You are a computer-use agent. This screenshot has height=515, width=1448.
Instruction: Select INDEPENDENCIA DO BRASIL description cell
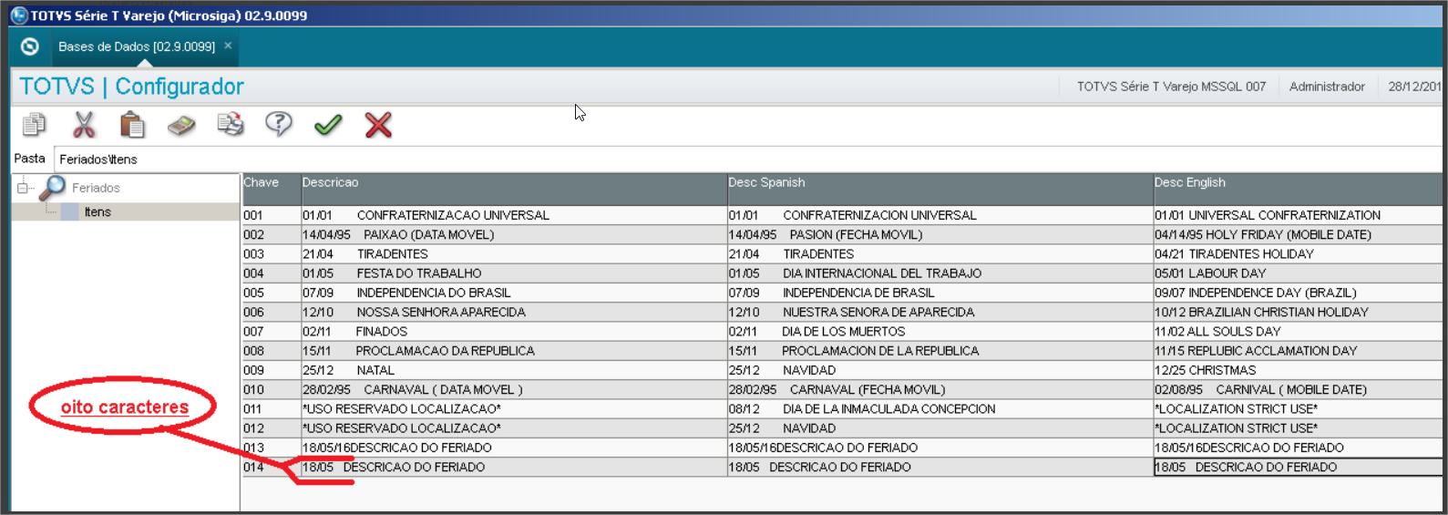pos(513,293)
